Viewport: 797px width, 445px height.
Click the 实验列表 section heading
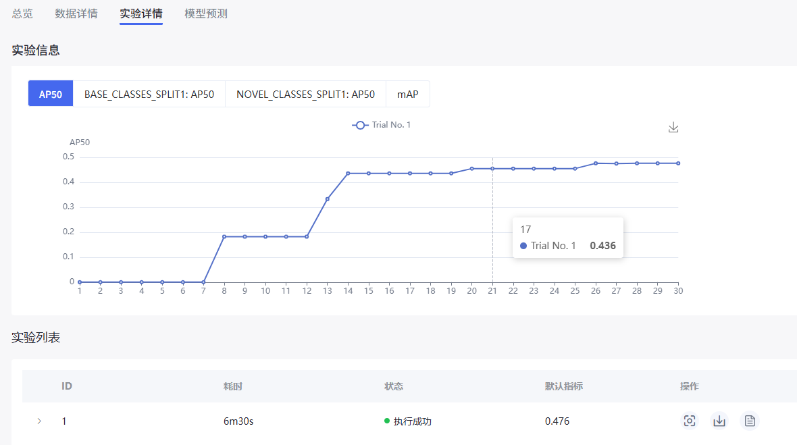click(36, 338)
